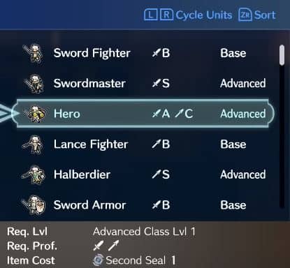Click the sword proficiency icon beside Req. Prof.
Screen dimensions: 290x268
pyautogui.click(x=98, y=246)
